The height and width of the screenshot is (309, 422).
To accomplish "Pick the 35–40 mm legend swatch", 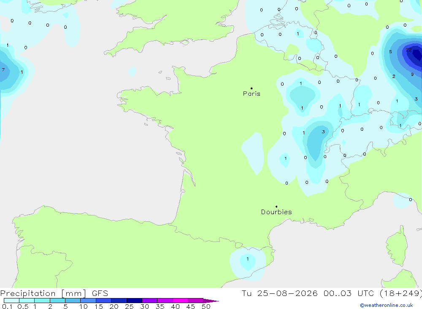I will coord(165,301).
